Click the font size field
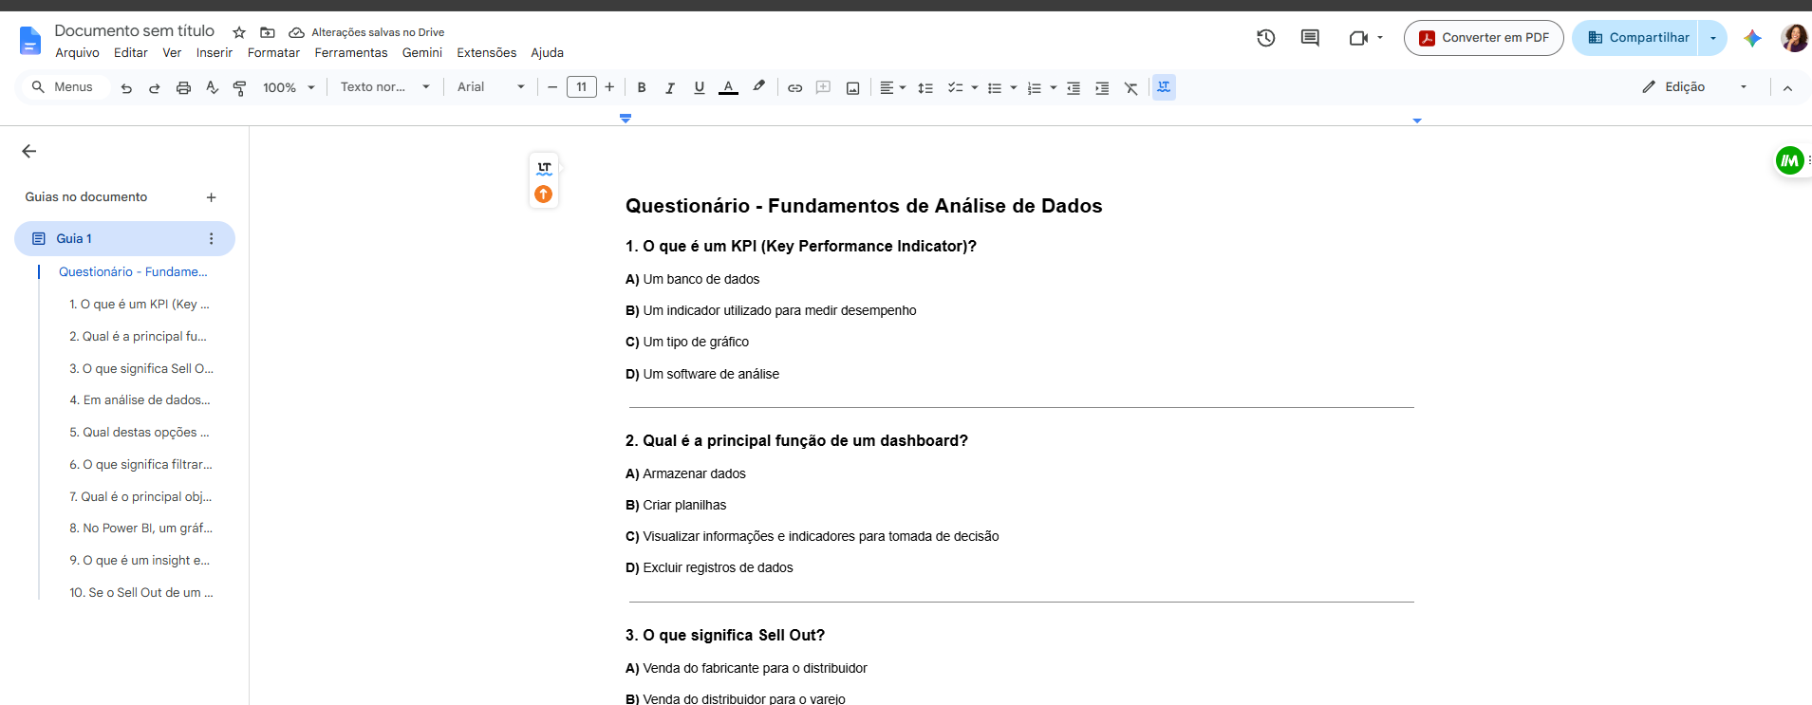This screenshot has height=705, width=1812. [x=582, y=87]
